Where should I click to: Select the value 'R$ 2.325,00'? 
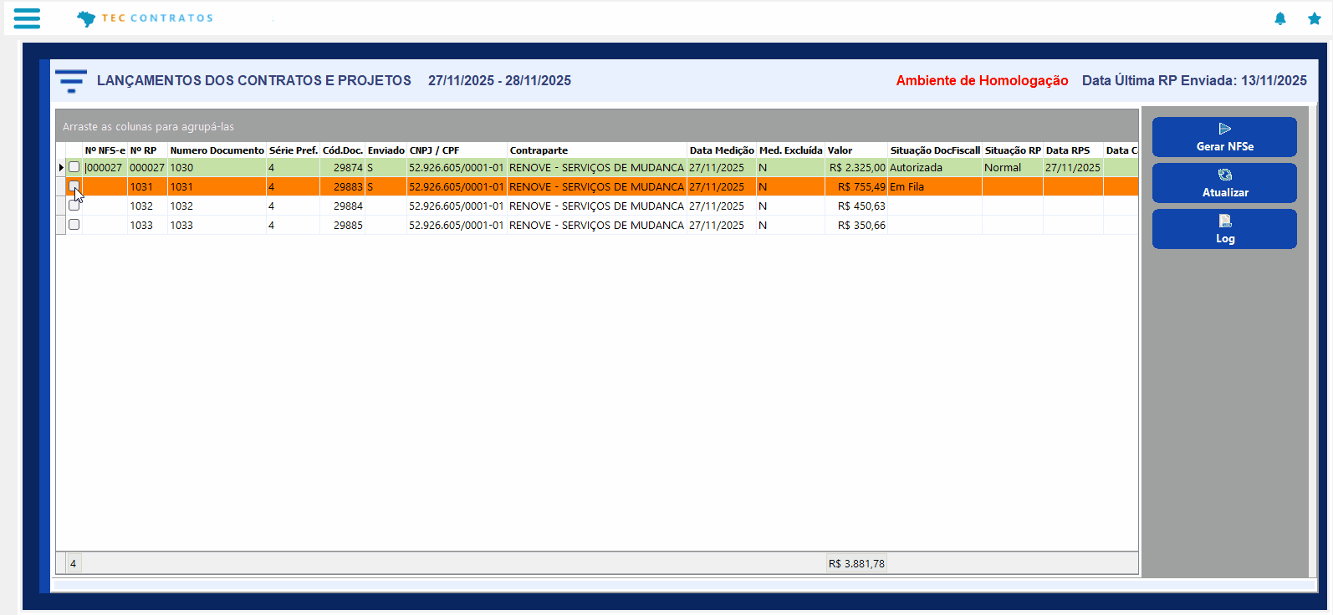coord(856,167)
